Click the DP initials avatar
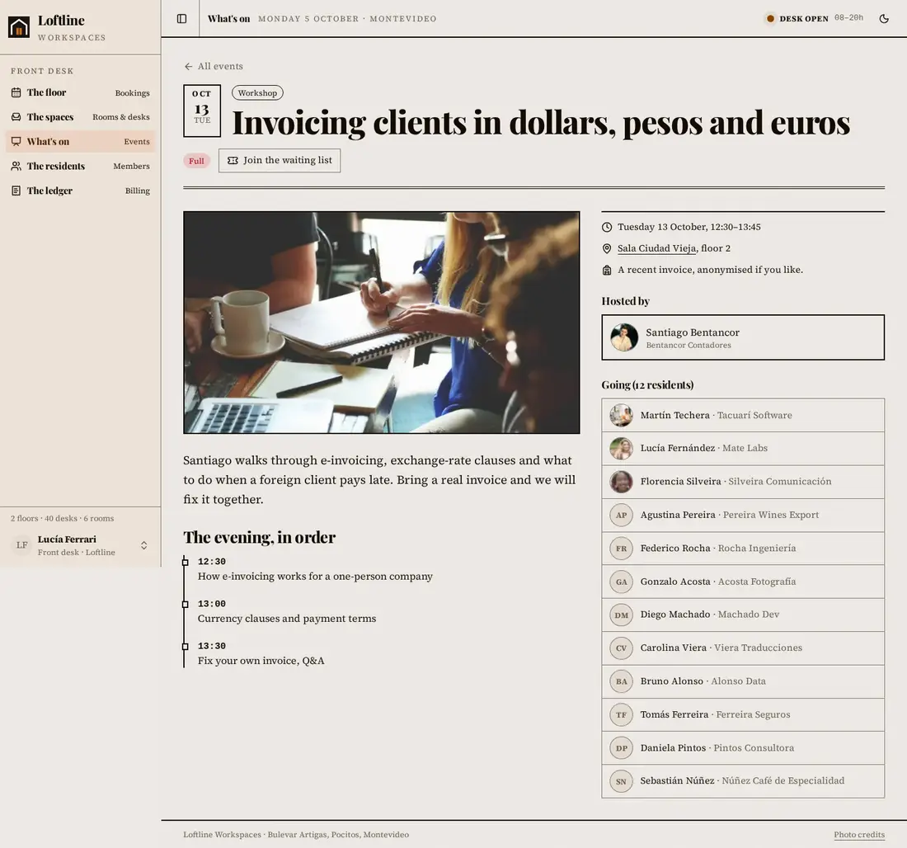This screenshot has width=907, height=848. tap(621, 748)
